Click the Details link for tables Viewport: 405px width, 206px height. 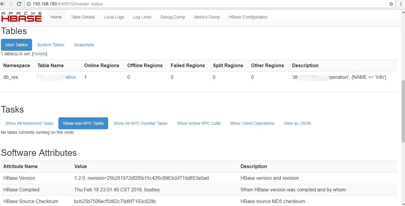tap(40, 54)
